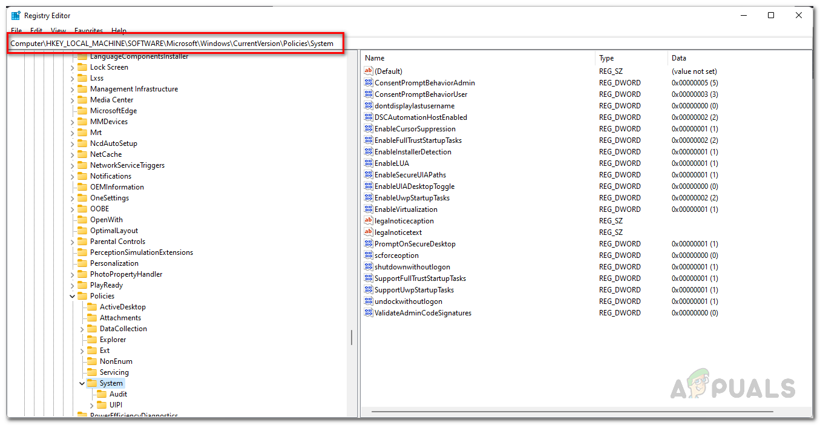Select the ConsentPromptBehaviorUser DWORD icon
The width and height of the screenshot is (820, 425).
[368, 94]
